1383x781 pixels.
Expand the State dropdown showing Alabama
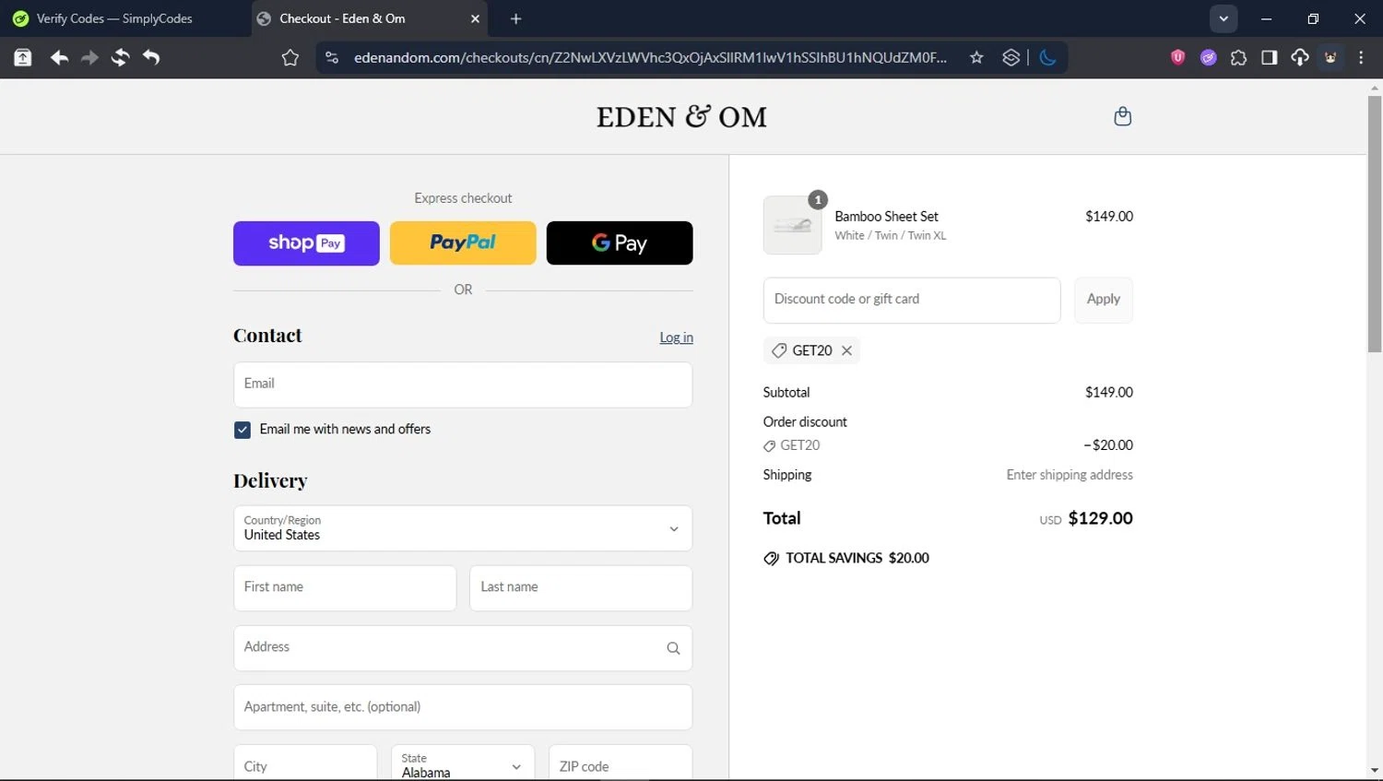point(463,765)
